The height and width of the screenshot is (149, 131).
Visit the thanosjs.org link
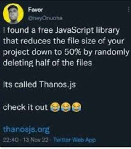pyautogui.click(x=26, y=129)
